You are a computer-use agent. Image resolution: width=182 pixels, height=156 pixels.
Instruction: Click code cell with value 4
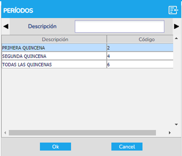point(140,56)
